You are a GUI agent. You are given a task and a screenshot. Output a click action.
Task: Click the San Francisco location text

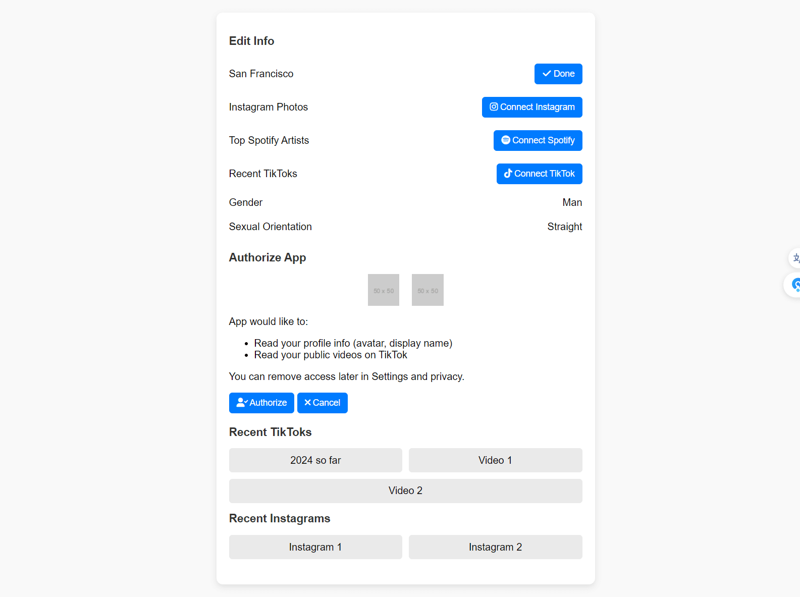(261, 74)
